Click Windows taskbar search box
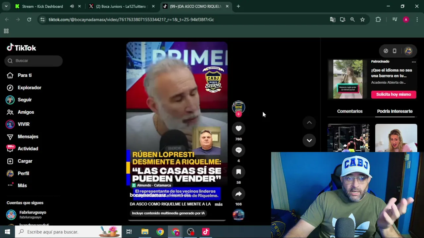Image resolution: width=424 pixels, height=238 pixels. coord(68,232)
